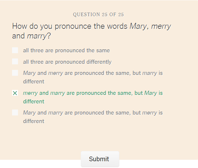The image size is (198, 168).
Task: Tick the "all three are pronounced differently" checkbox
Action: click(x=15, y=61)
